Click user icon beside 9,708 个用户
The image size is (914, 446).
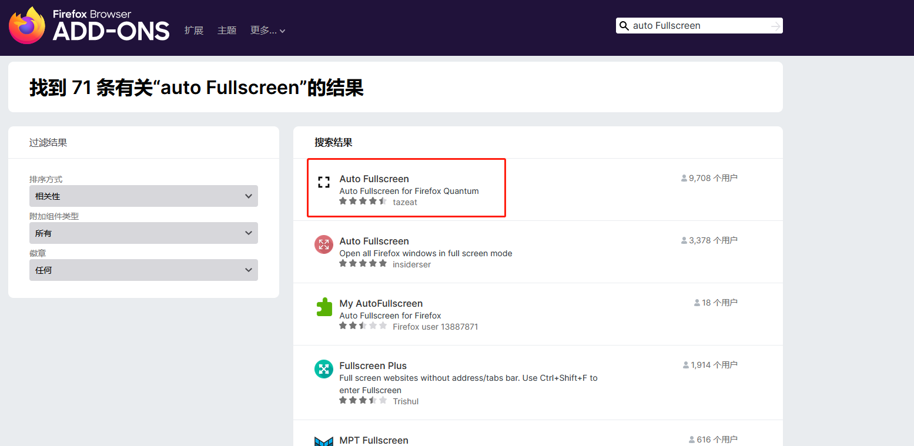(x=684, y=178)
